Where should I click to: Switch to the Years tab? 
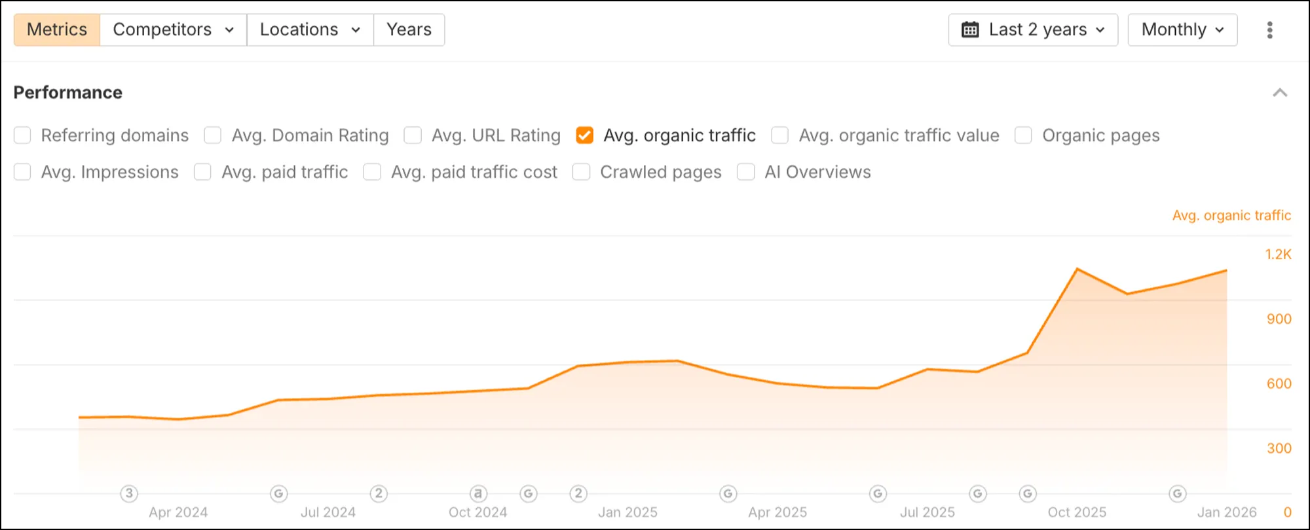409,29
